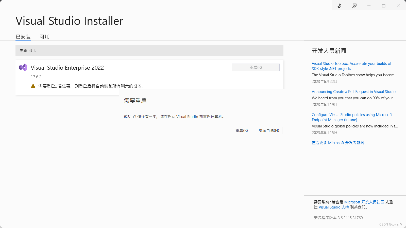Minimize the installer window
Image resolution: width=406 pixels, height=228 pixels.
click(369, 6)
